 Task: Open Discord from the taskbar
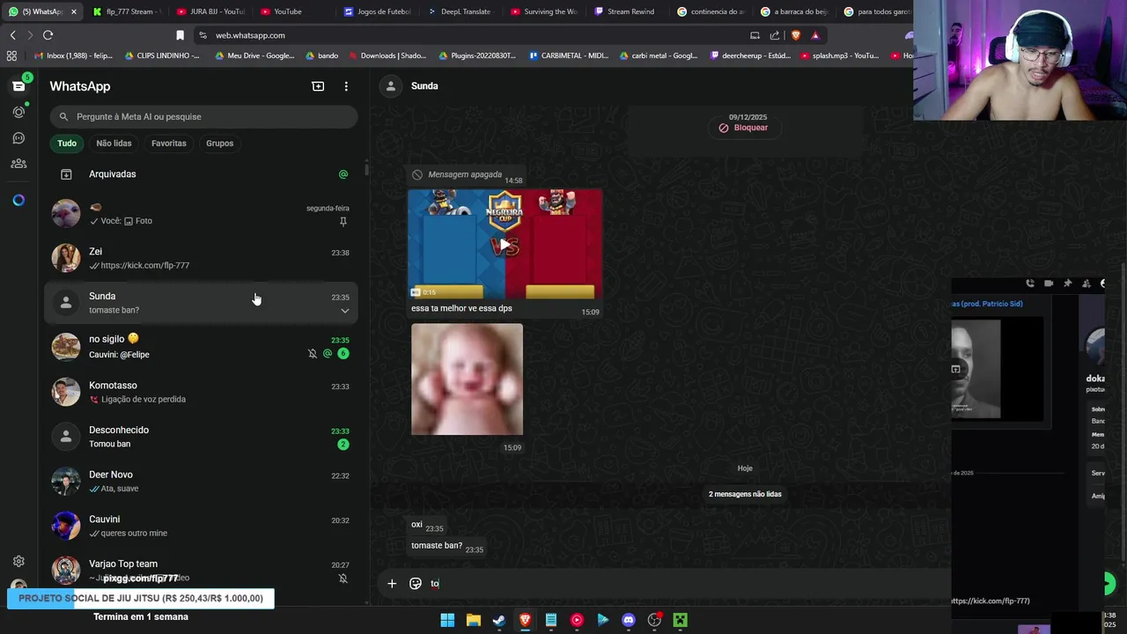point(629,620)
